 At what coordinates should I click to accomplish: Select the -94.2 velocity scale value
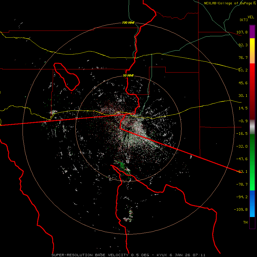(x=242, y=197)
